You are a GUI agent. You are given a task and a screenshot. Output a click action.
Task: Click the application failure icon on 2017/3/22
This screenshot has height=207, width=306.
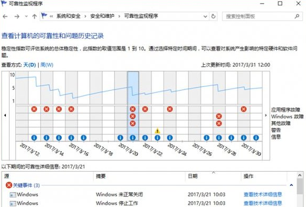[145, 109]
